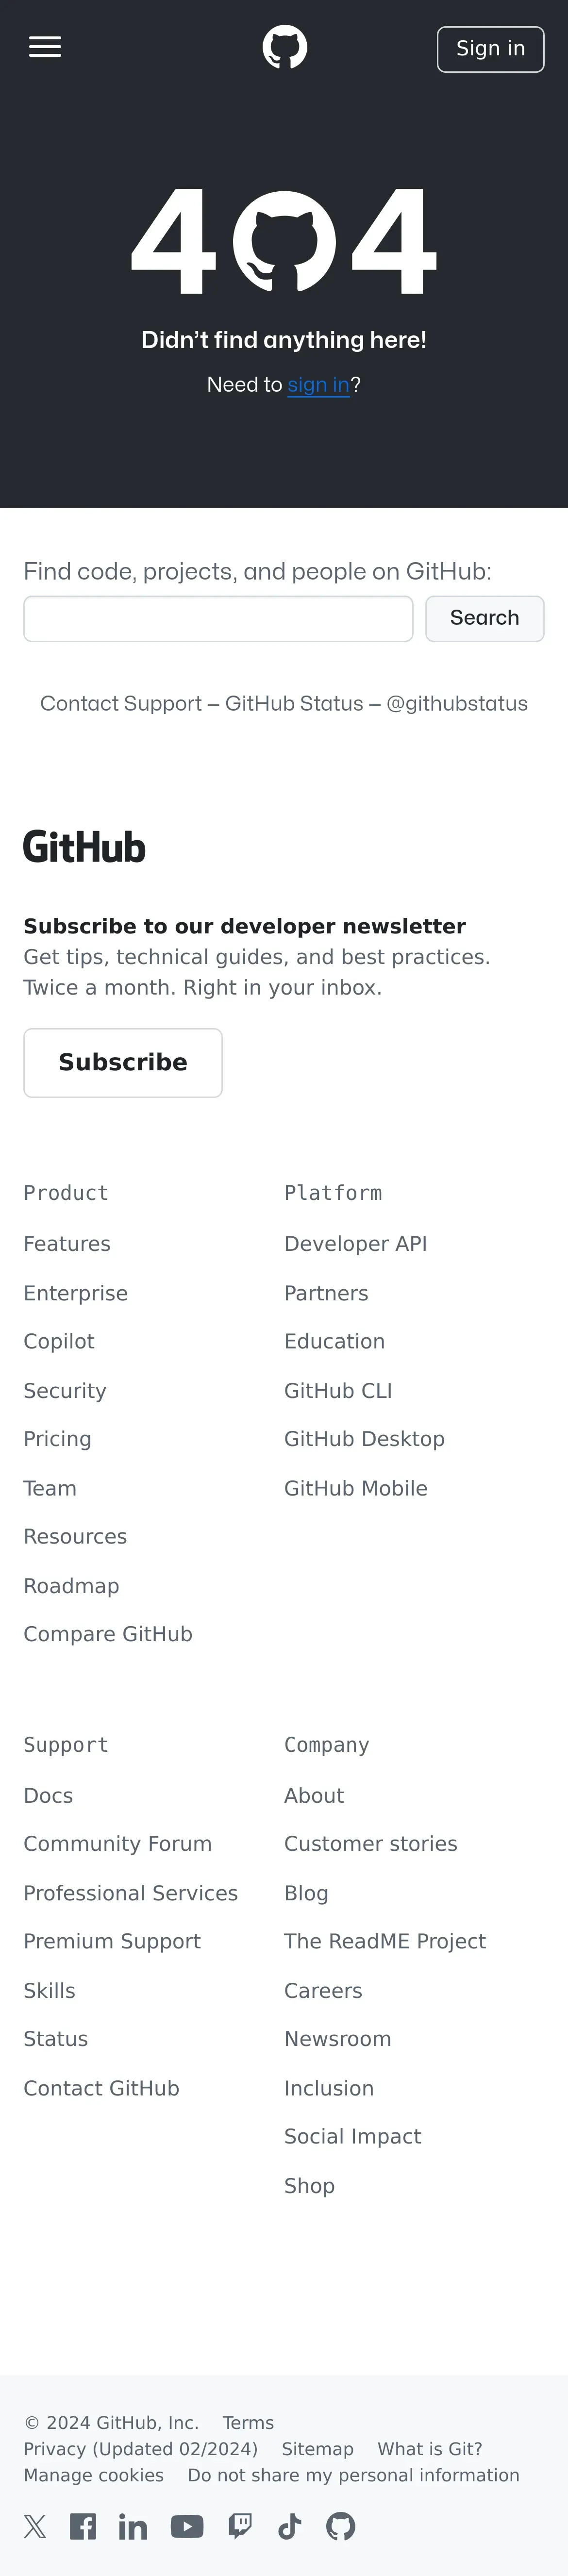
Task: Open the Contact Support link
Action: [x=121, y=704]
